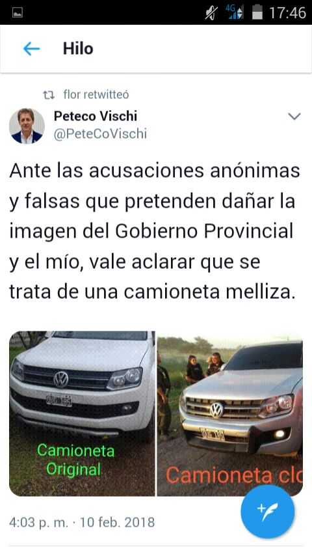Open the compose tweet floating button
The height and width of the screenshot is (556, 312).
pyautogui.click(x=267, y=512)
